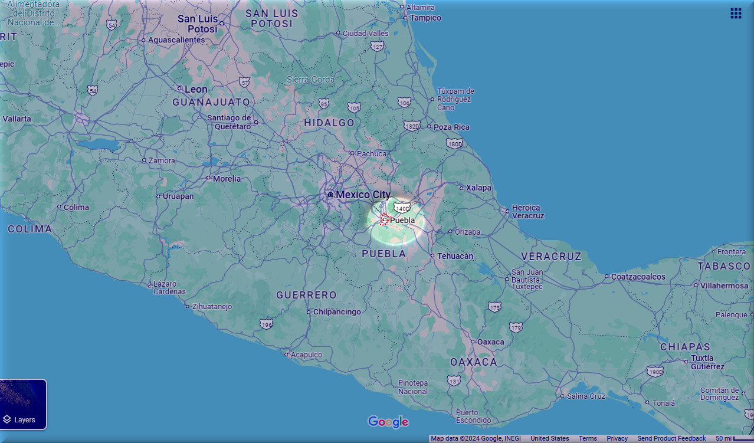
Task: Select the 132D highway shield
Action: coord(412,126)
